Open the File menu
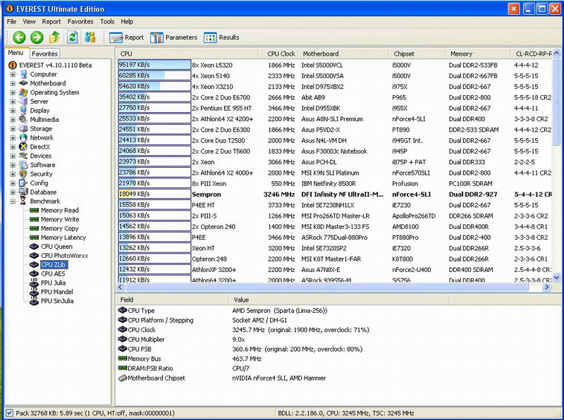 [x=11, y=22]
